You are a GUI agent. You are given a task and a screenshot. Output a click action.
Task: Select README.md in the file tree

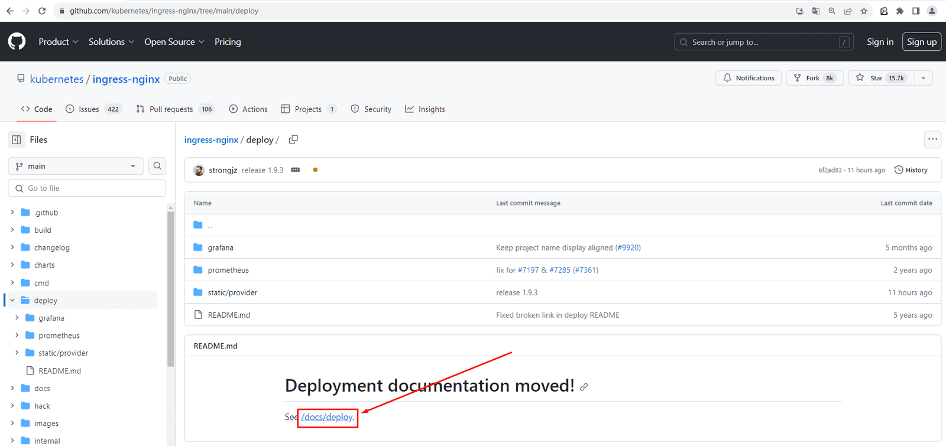(60, 370)
